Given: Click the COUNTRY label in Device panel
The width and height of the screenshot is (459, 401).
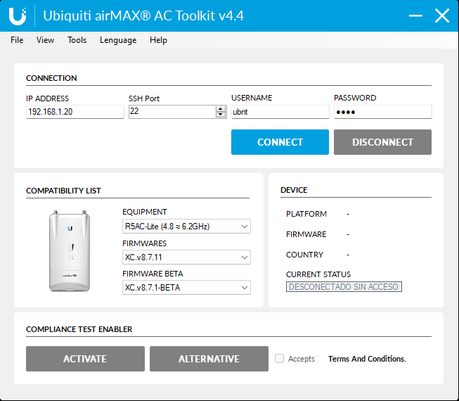Looking at the screenshot, I should click(x=304, y=255).
